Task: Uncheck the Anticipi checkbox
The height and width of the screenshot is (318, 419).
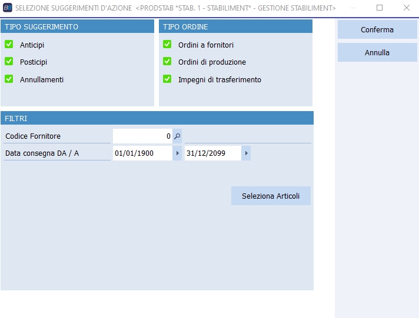Action: click(9, 44)
